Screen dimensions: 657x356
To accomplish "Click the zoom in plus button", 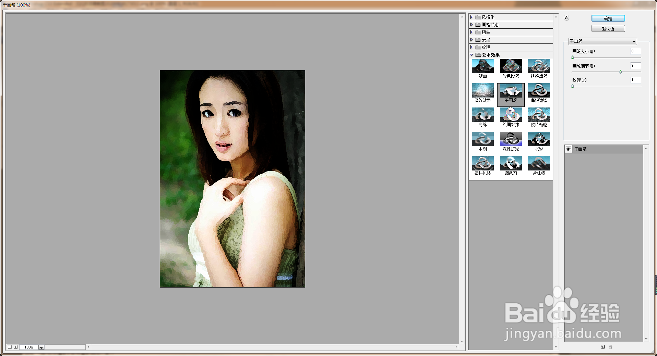I will tap(16, 347).
